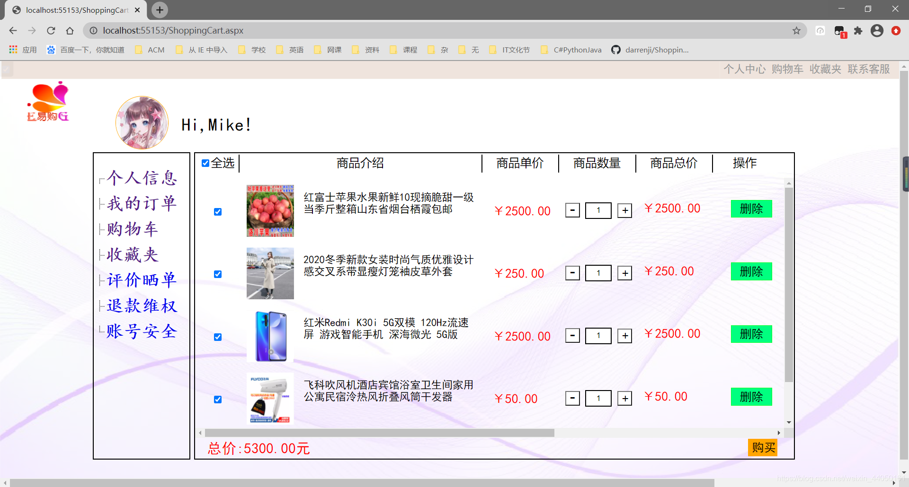Click the extension icon with red badge
Screen dimensions: 909x487
tap(840, 32)
